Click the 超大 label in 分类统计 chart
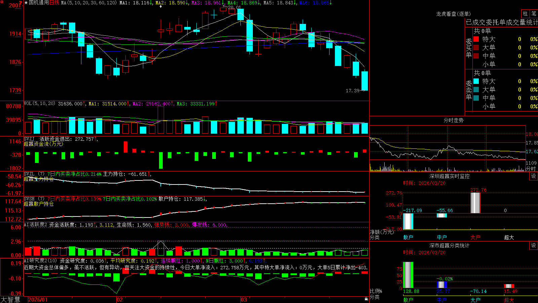This screenshot has height=303, width=538. point(509,300)
